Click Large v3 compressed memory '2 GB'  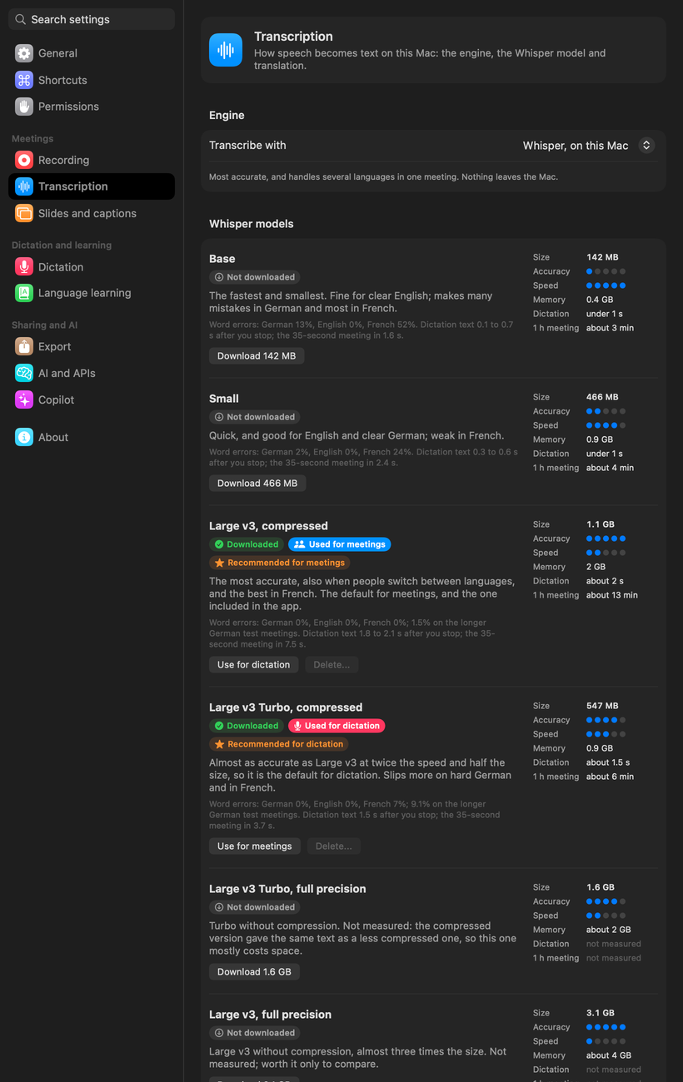pyautogui.click(x=596, y=567)
